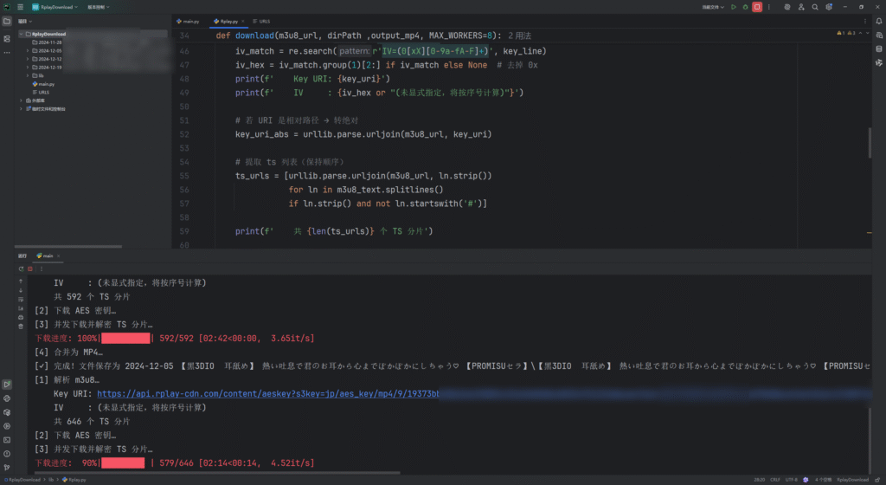Expand External Libraries node
886x485 pixels.
tap(22, 100)
